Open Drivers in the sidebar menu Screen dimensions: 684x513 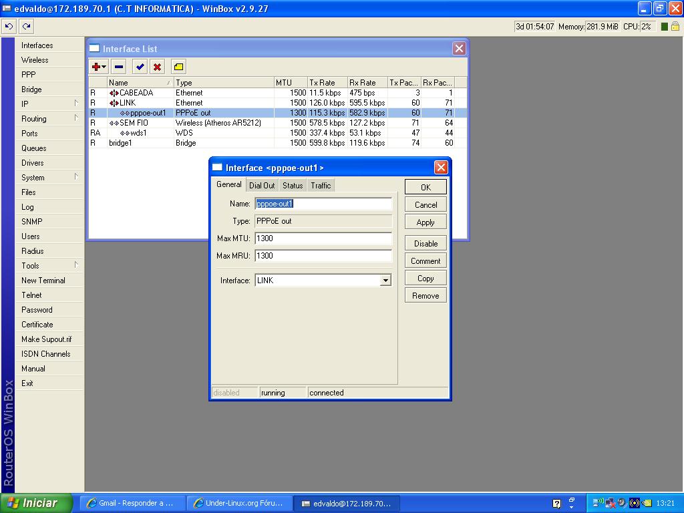pyautogui.click(x=49, y=163)
